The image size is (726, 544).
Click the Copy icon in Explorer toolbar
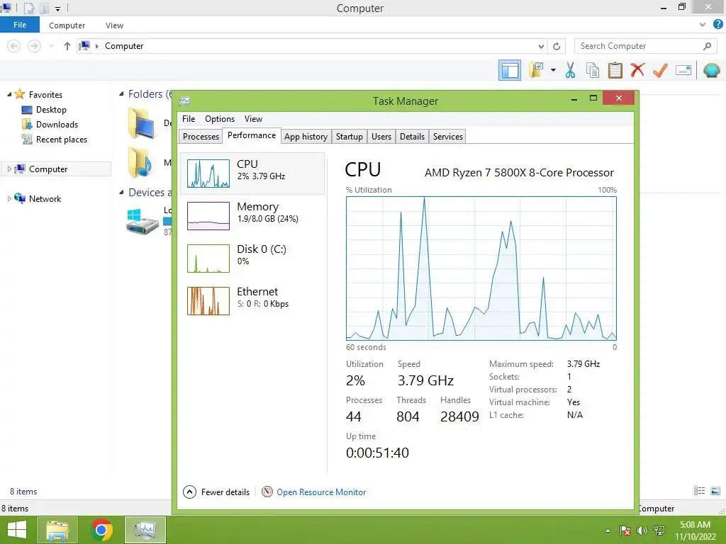coord(592,70)
